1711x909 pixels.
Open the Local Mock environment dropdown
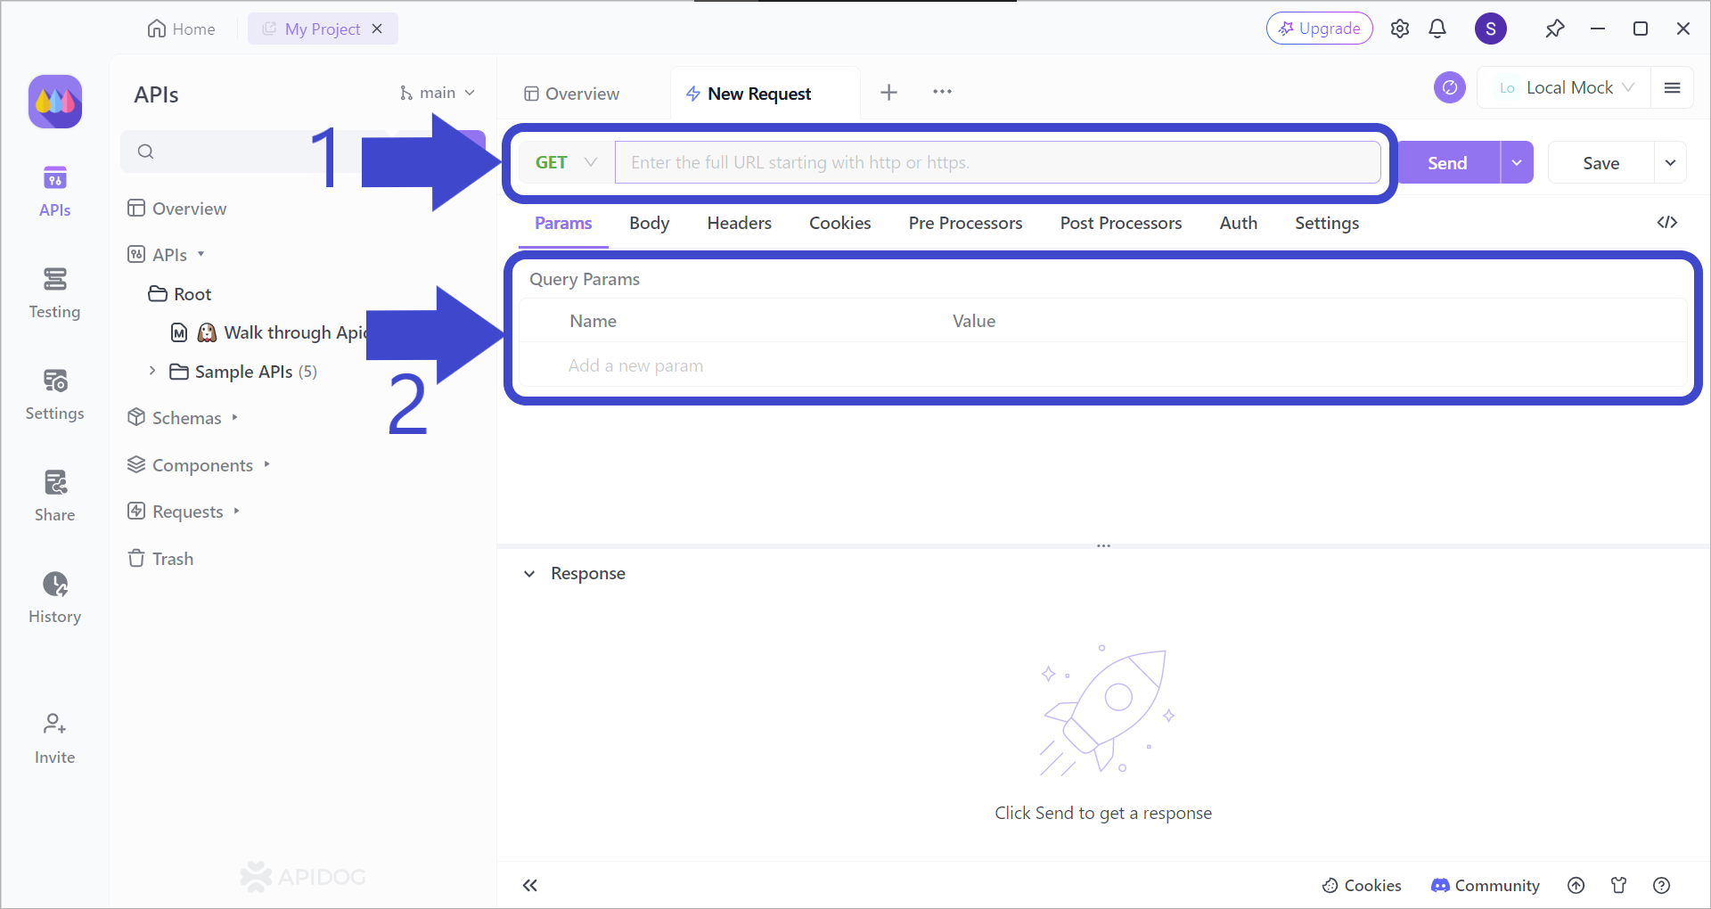[x=1568, y=87]
